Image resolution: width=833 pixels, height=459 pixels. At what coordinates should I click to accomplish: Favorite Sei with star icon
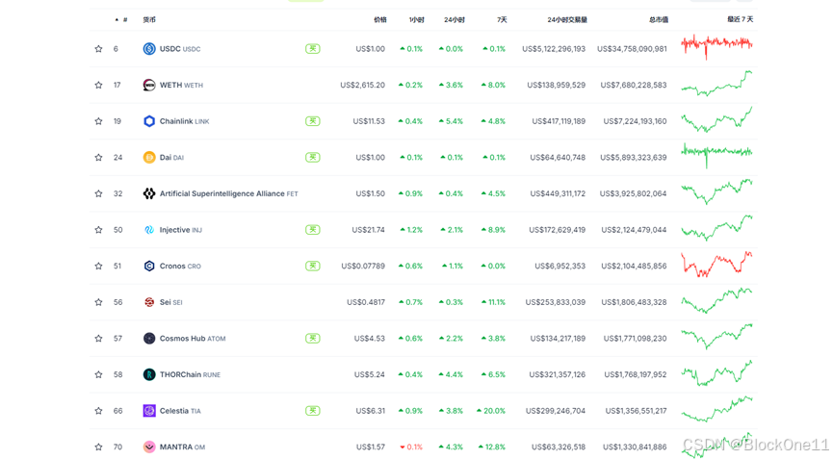(98, 302)
